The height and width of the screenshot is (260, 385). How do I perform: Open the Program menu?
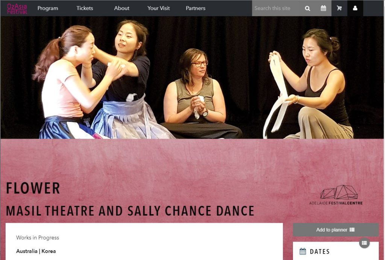[48, 8]
